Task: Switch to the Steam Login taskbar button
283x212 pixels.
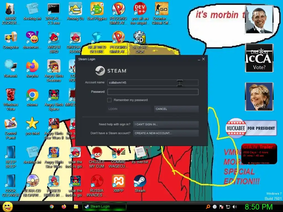Action: (104, 206)
